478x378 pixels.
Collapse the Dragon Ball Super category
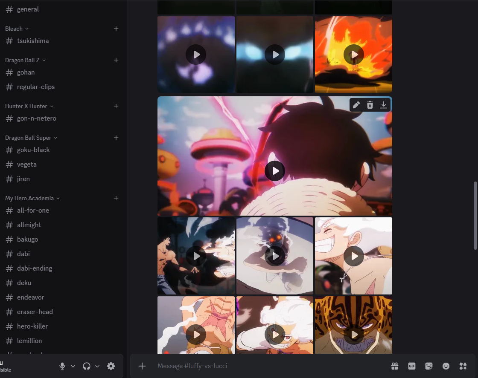[x=31, y=138]
